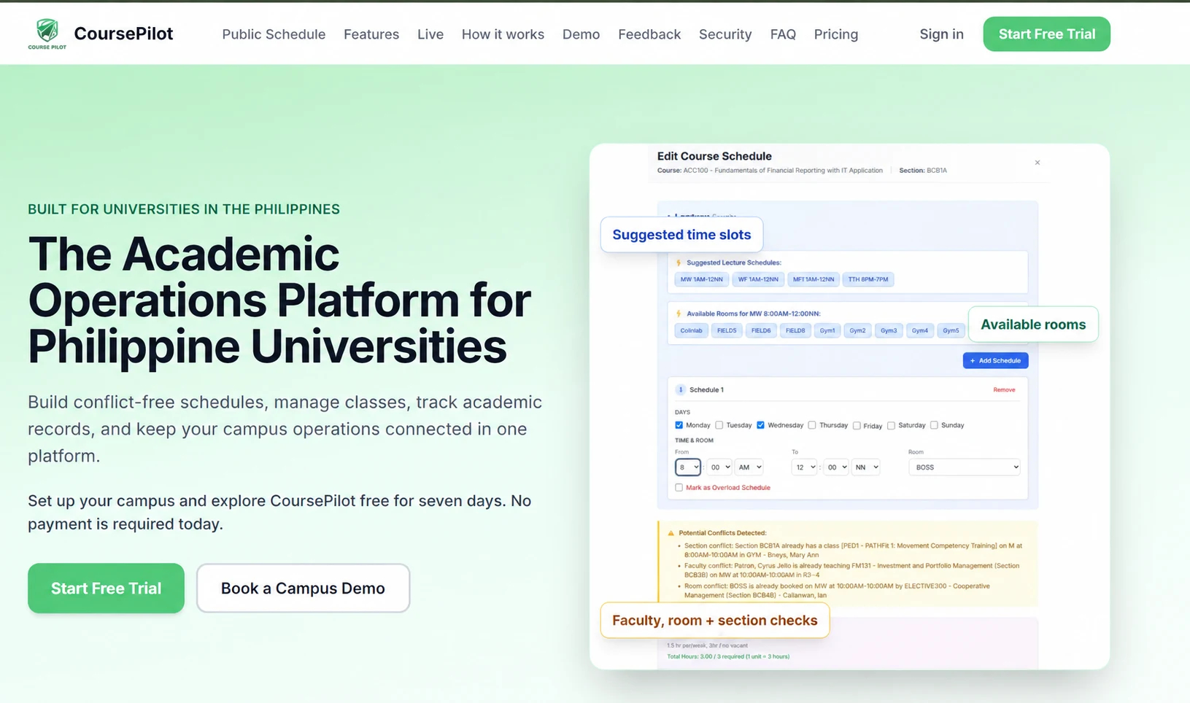Click the CoursePilot shield logo
1190x703 pixels.
click(47, 34)
